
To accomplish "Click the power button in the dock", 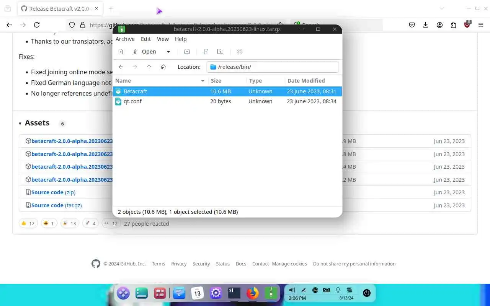I will pyautogui.click(x=367, y=293).
